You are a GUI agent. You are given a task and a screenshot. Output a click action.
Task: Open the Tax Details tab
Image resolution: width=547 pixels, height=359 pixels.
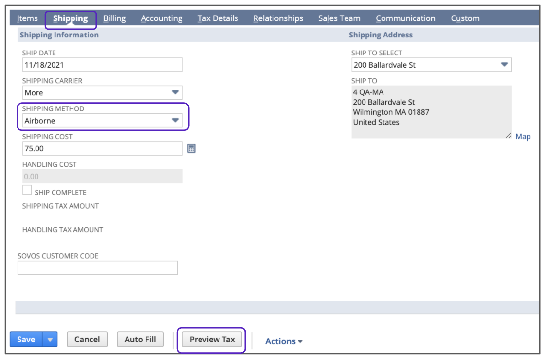click(218, 18)
